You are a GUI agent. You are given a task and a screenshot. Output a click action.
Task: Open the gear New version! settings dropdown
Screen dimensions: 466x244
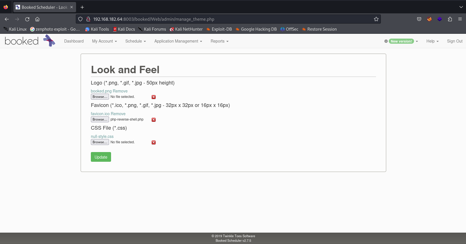pos(401,41)
